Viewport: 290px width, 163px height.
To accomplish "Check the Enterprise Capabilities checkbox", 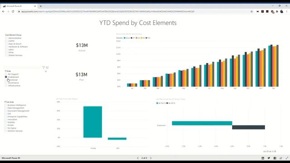I will coord(5,116).
